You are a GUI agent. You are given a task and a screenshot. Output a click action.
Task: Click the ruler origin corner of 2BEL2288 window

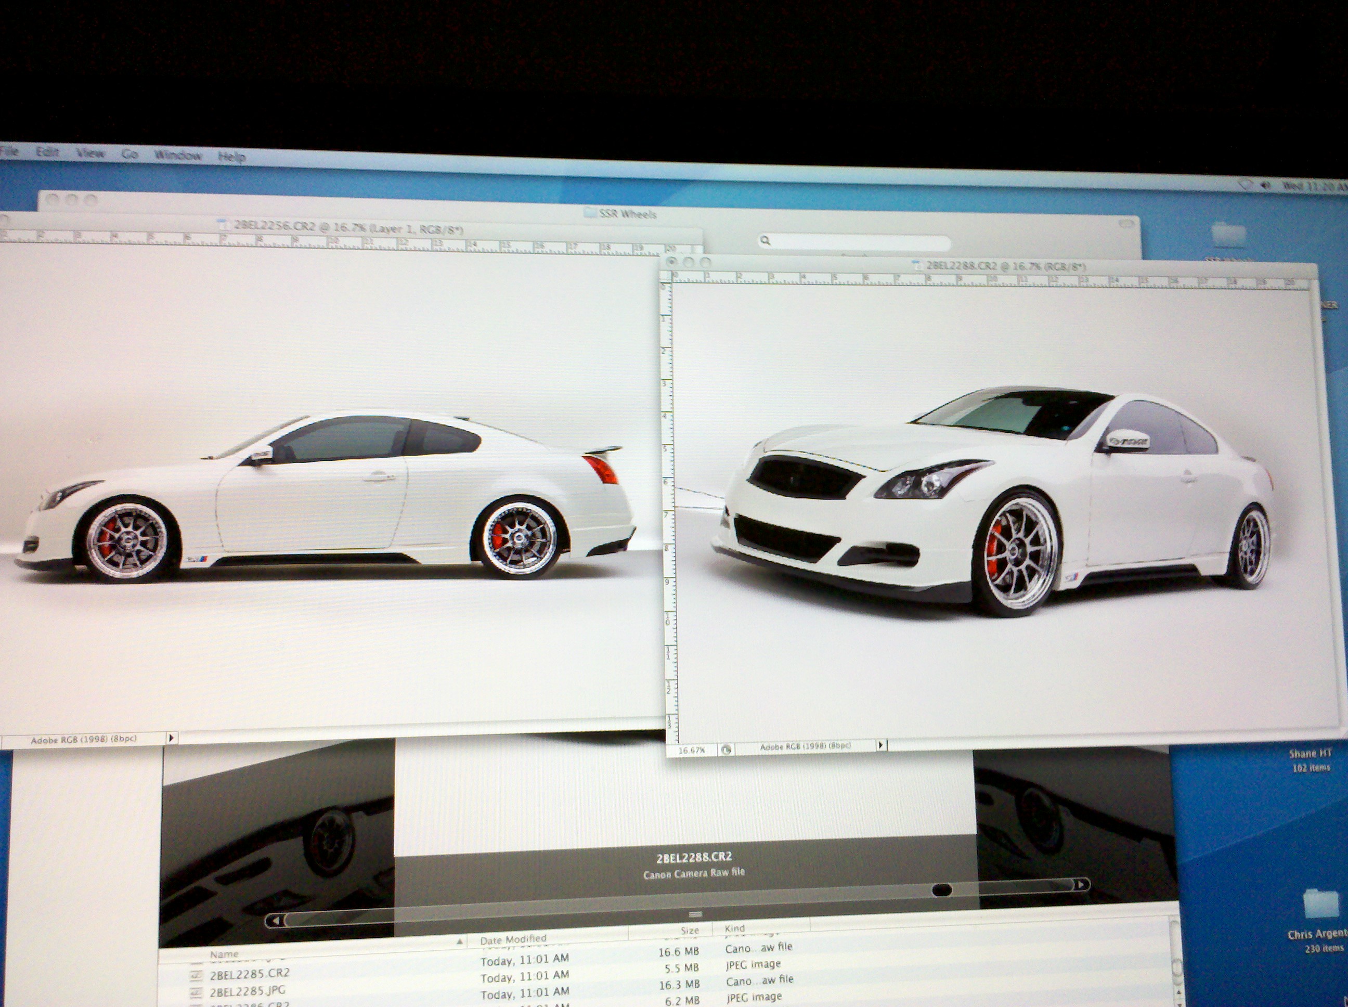tap(667, 276)
